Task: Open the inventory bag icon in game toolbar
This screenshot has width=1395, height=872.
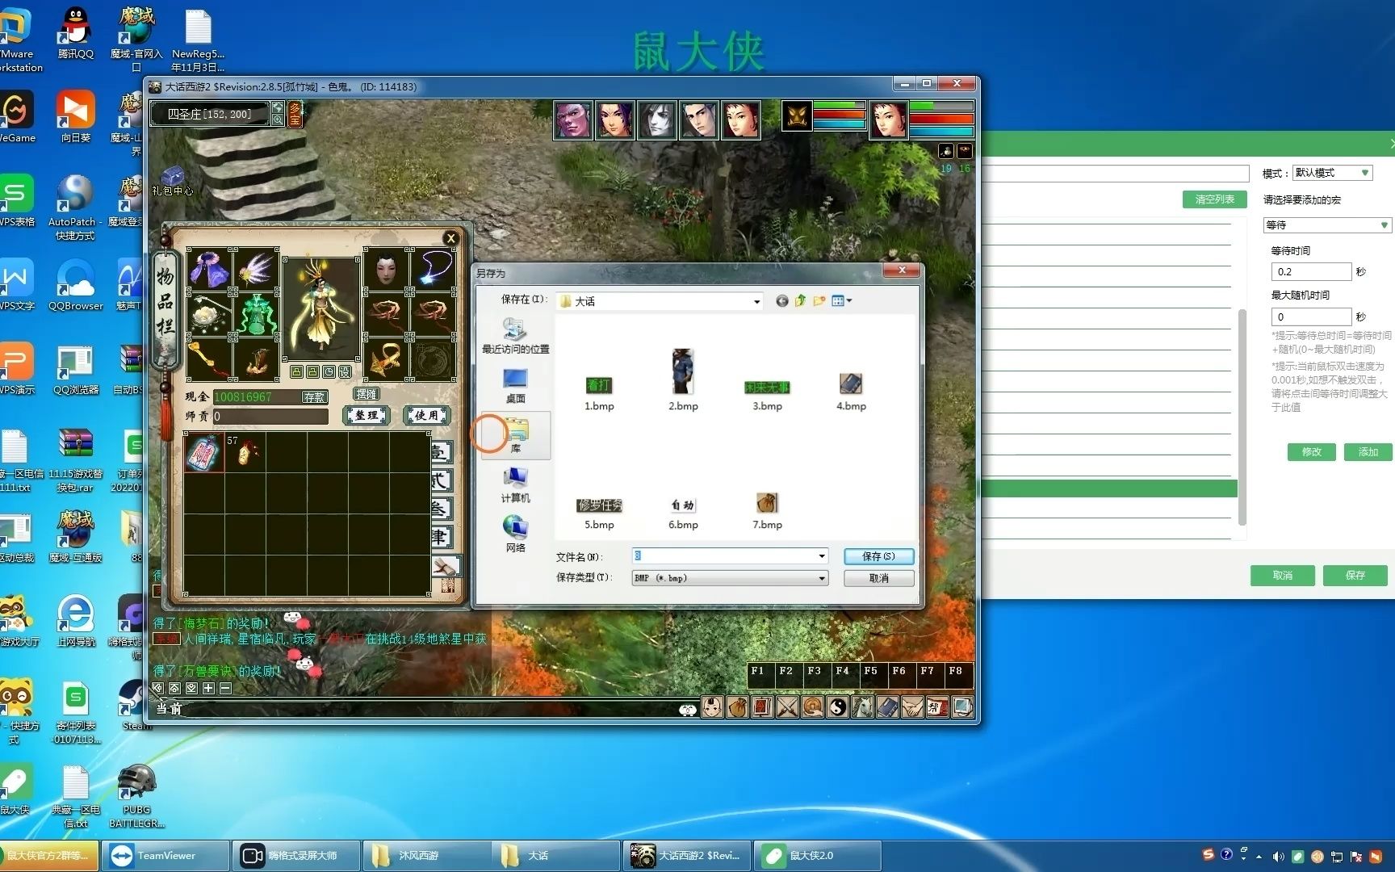Action: (737, 707)
